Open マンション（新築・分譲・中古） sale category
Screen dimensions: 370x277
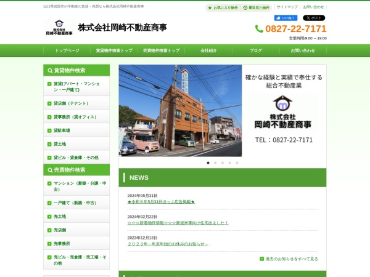(x=76, y=186)
